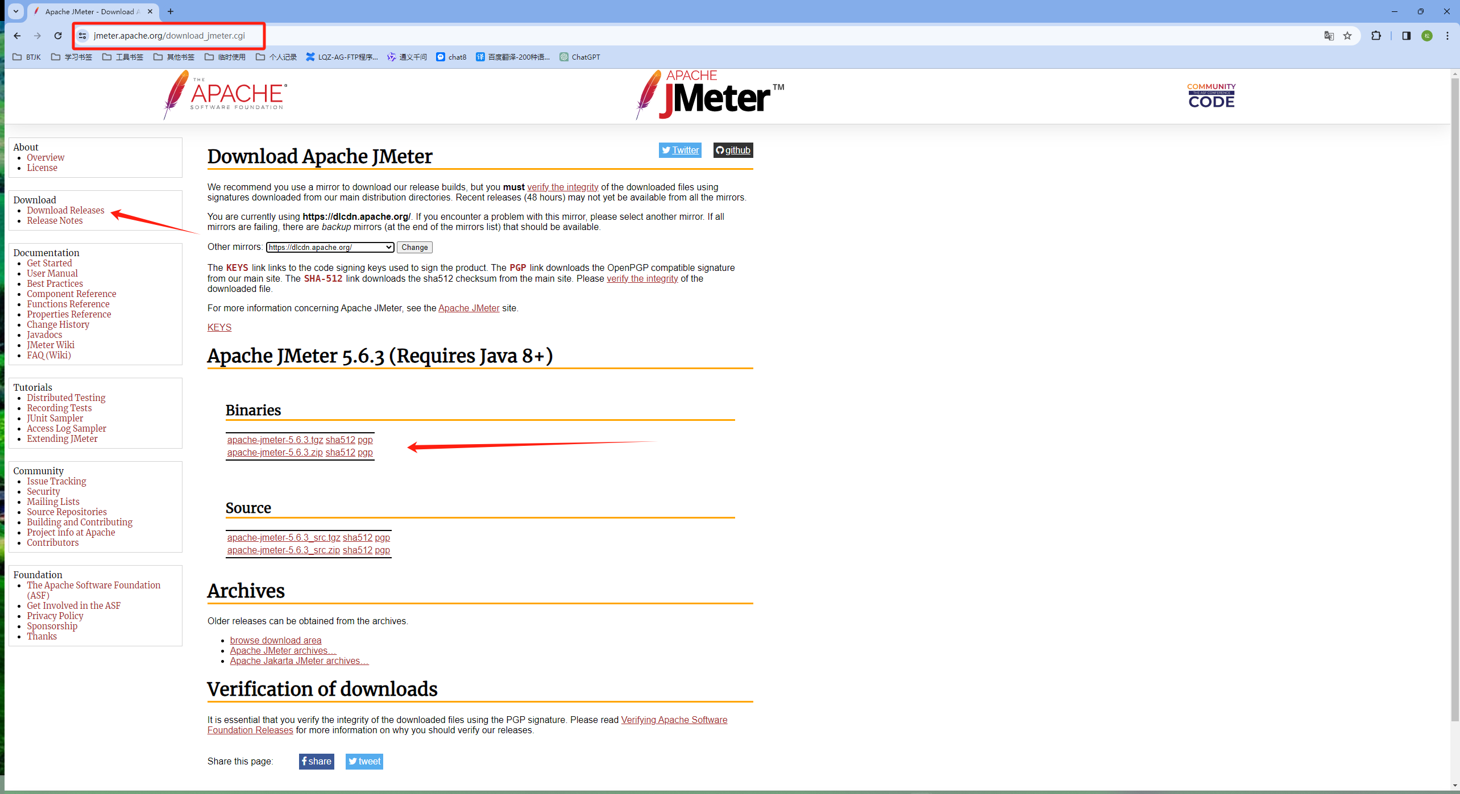Open the Community Code banner image
This screenshot has height=794, width=1460.
[1211, 95]
